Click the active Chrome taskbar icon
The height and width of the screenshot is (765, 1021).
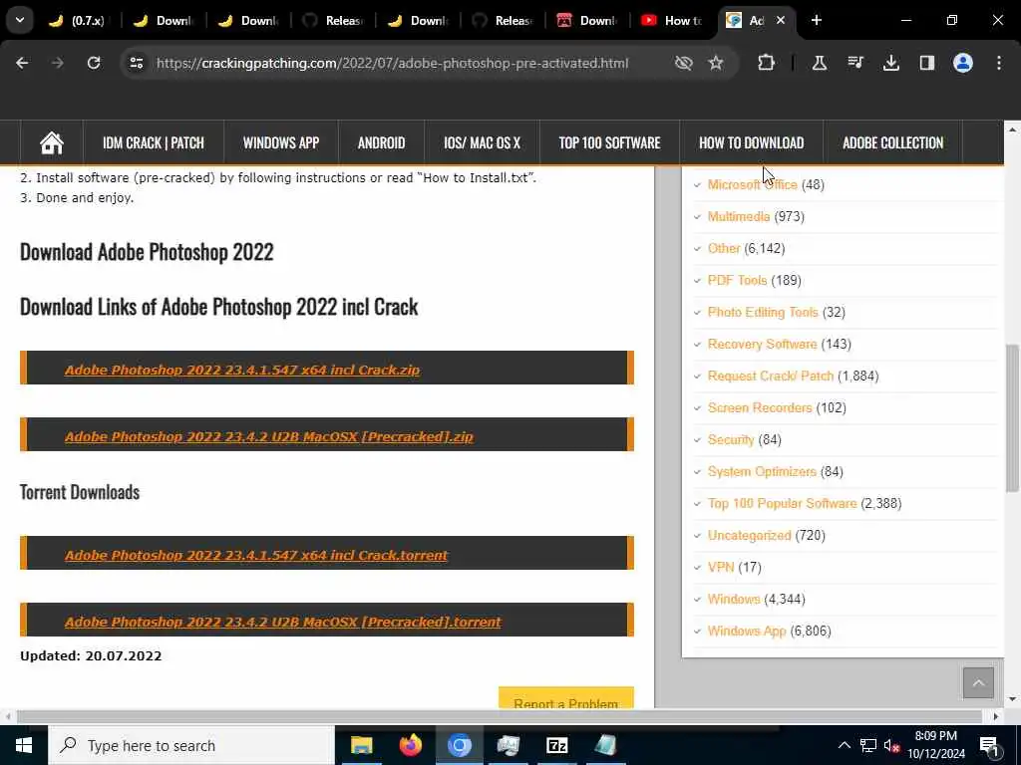[x=459, y=745]
